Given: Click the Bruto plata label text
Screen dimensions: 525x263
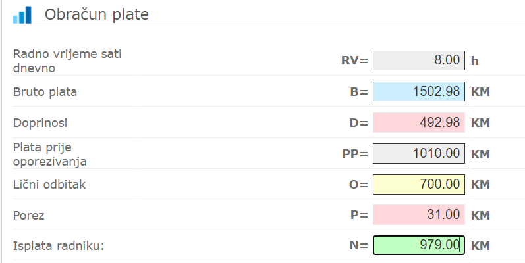Looking at the screenshot, I should pyautogui.click(x=45, y=92).
